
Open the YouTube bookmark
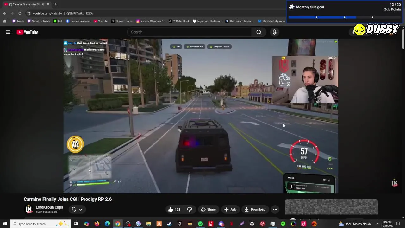click(x=101, y=21)
